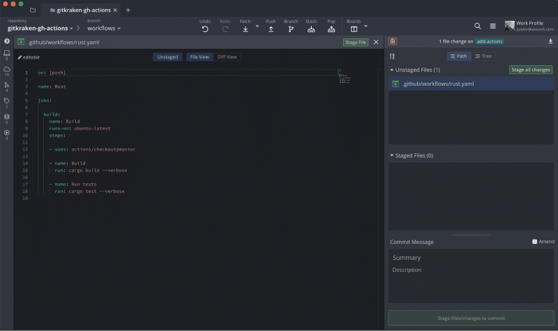This screenshot has width=558, height=331.
Task: Open the hamburger menu icon
Action: coord(493,26)
